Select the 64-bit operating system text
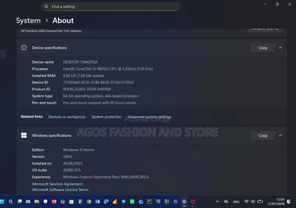The width and height of the screenshot is (296, 208). tap(101, 96)
